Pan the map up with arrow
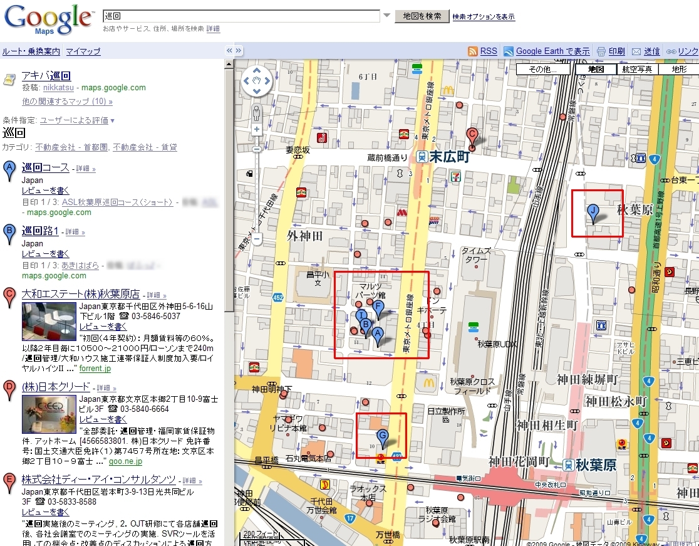Viewport: 699px width, 546px height. pos(256,70)
